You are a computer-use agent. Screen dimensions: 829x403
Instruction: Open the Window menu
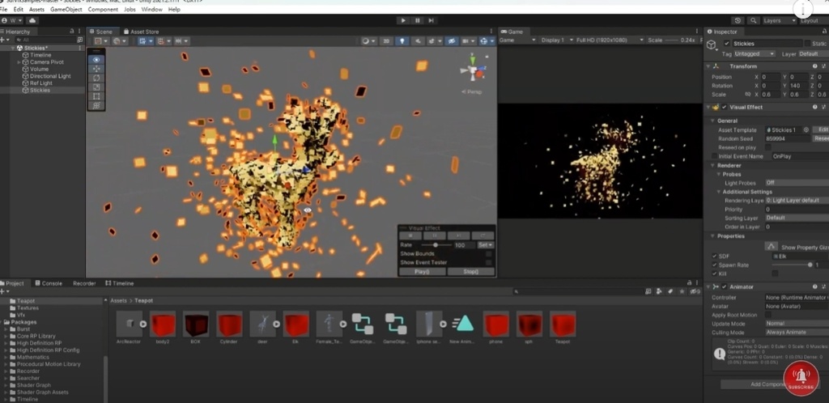click(x=151, y=10)
